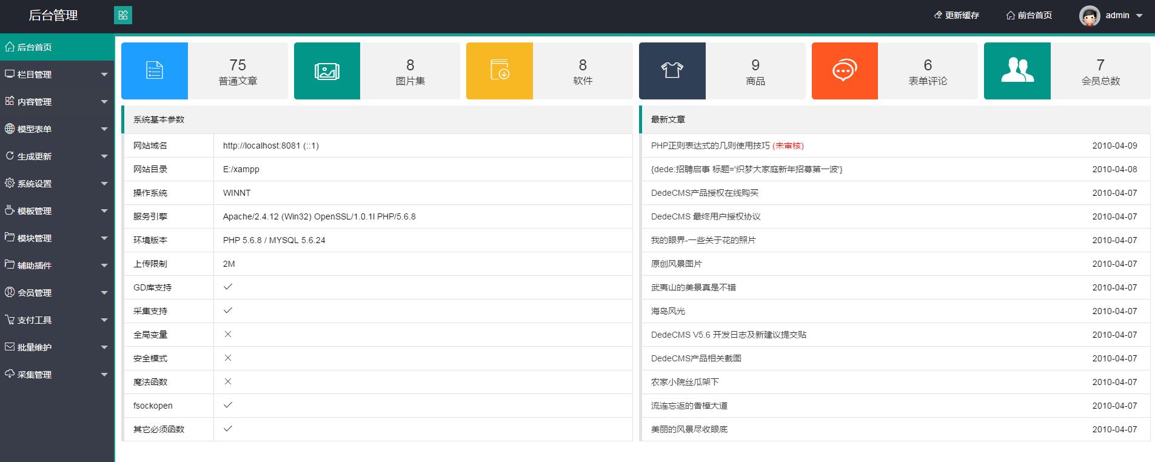
Task: Click the cloud icon next to 采集管理
Action: click(10, 374)
